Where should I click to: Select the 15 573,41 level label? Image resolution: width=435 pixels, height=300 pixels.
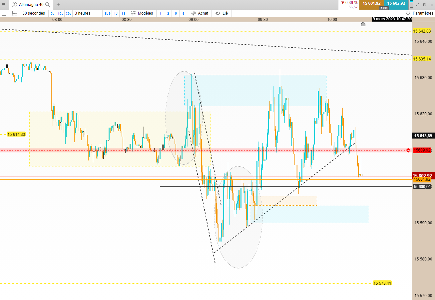pos(382,283)
